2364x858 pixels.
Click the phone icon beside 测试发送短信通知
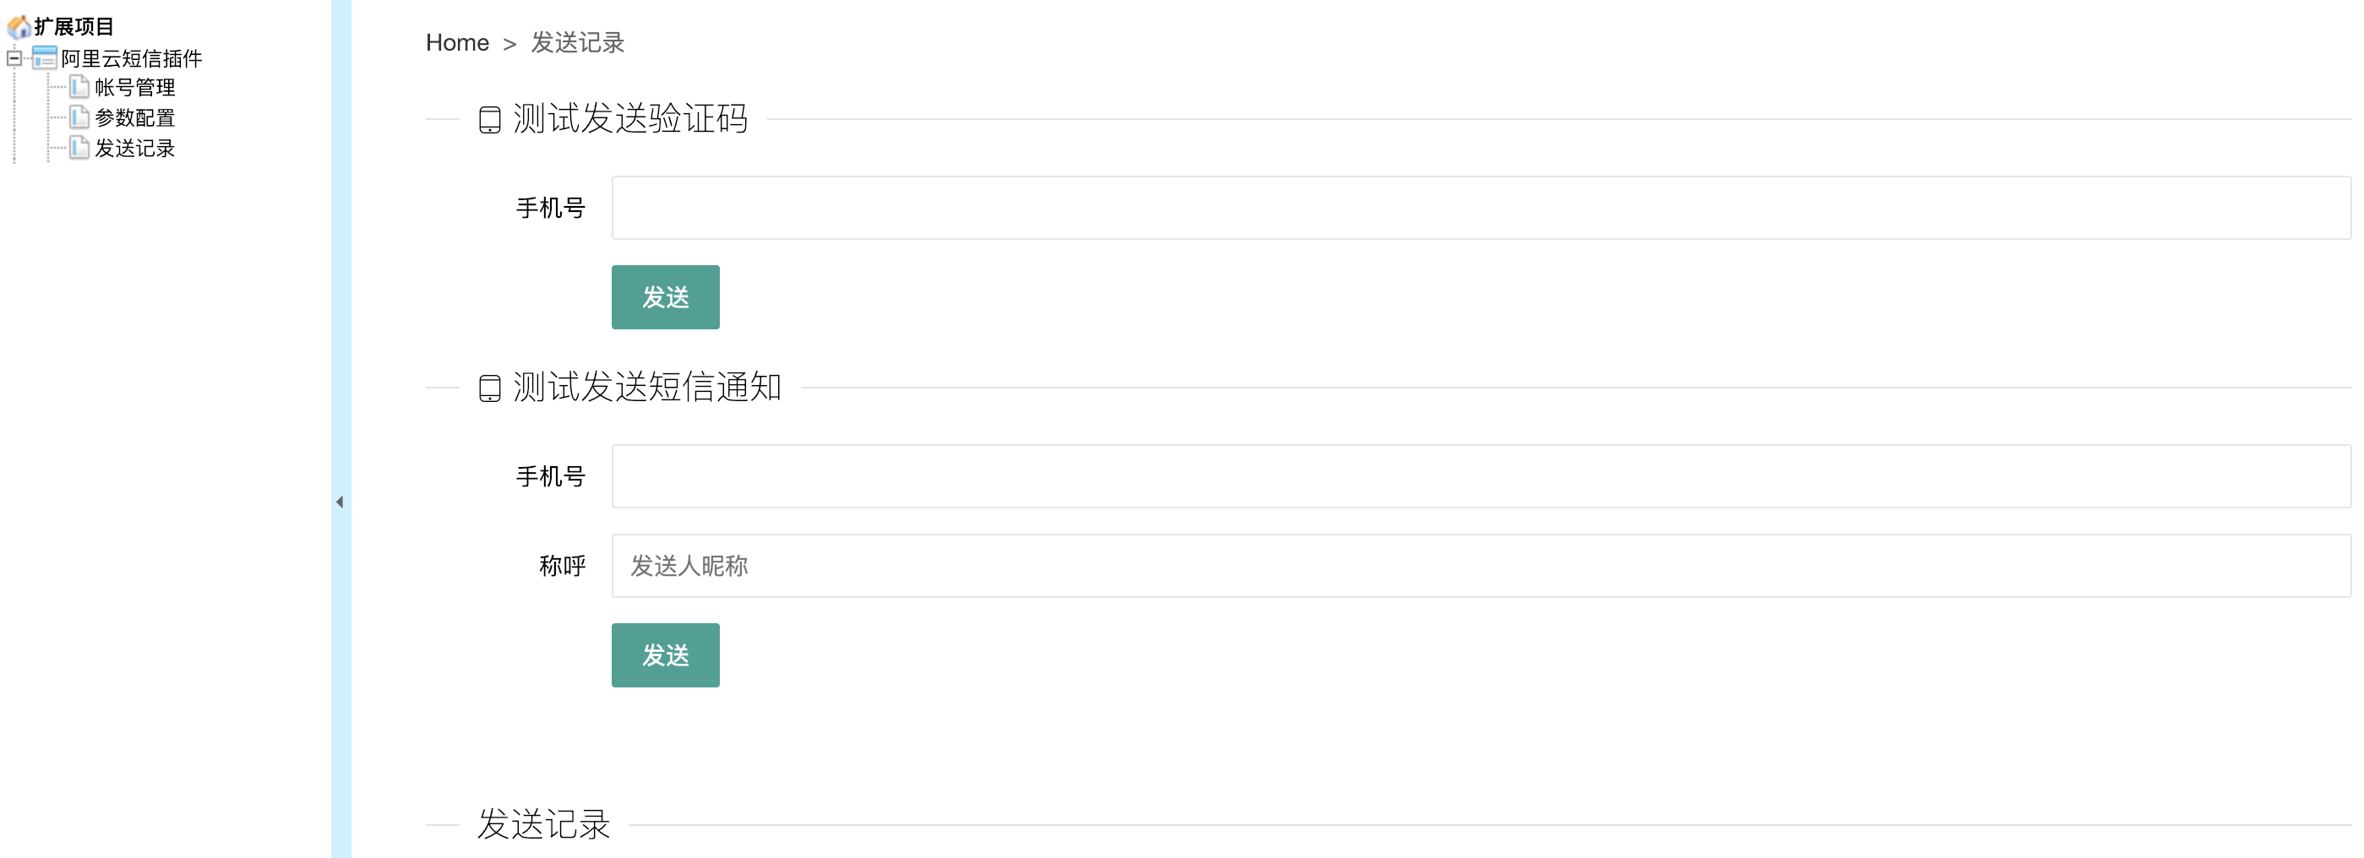490,388
